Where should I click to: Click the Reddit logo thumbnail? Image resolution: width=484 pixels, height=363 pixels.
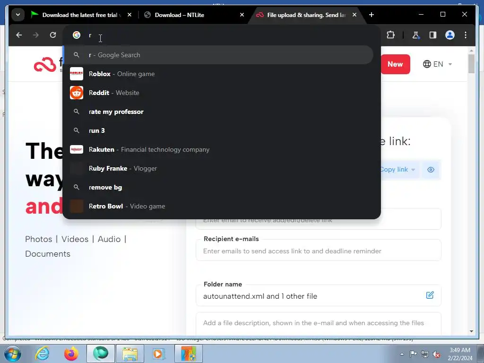[x=77, y=93]
